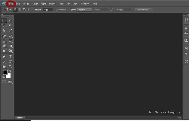The width and height of the screenshot is (189, 121).
Task: Choose Add to selection mode
Action: (x=20, y=9)
